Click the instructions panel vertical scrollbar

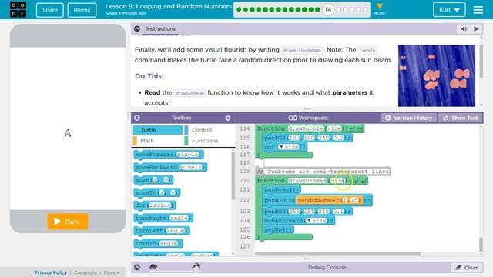pos(481,62)
